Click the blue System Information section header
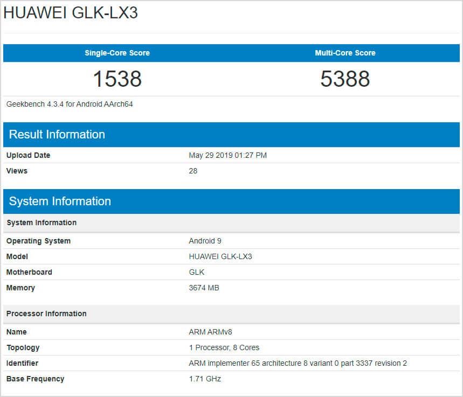Image resolution: width=463 pixels, height=397 pixels. [x=60, y=201]
